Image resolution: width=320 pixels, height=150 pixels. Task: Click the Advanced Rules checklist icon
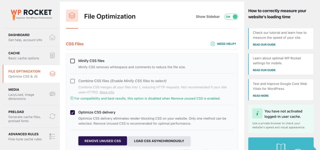52,136
